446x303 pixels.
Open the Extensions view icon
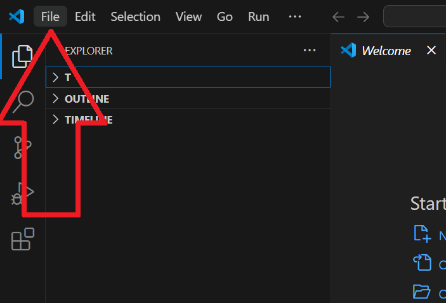tap(23, 239)
